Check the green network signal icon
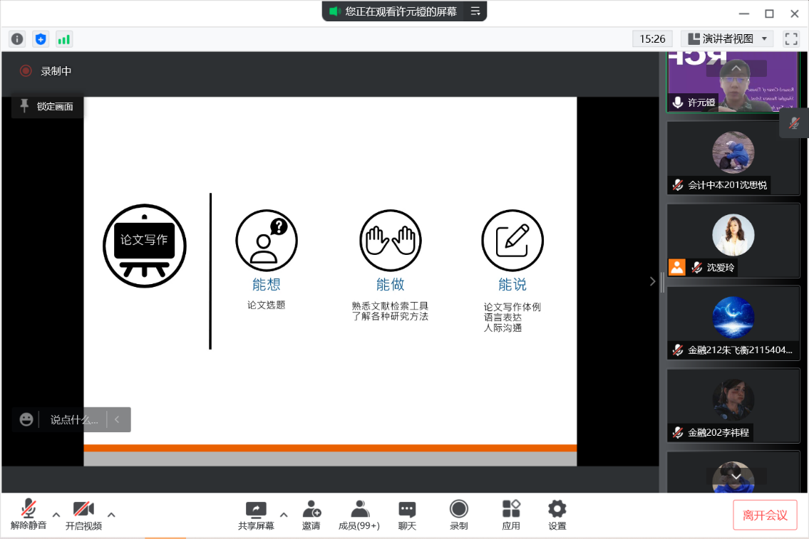 pyautogui.click(x=64, y=39)
